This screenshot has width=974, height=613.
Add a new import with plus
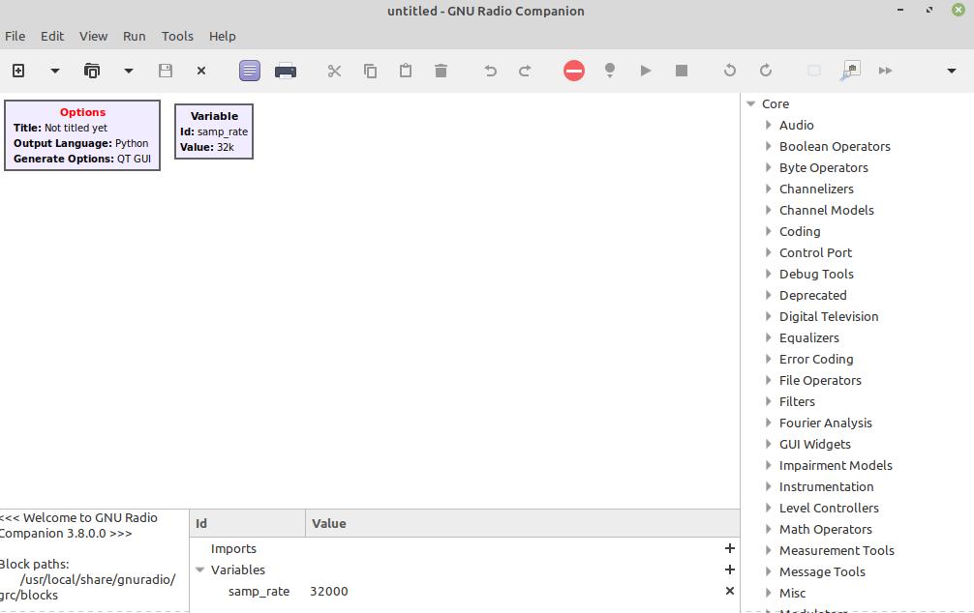pos(730,548)
